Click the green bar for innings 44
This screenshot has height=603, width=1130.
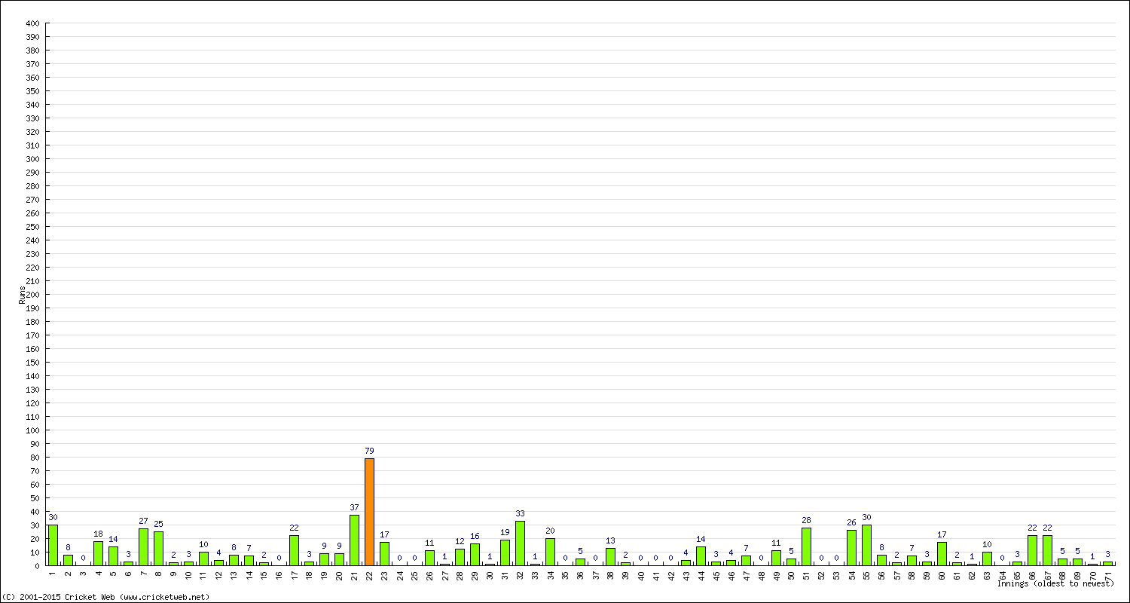(701, 556)
